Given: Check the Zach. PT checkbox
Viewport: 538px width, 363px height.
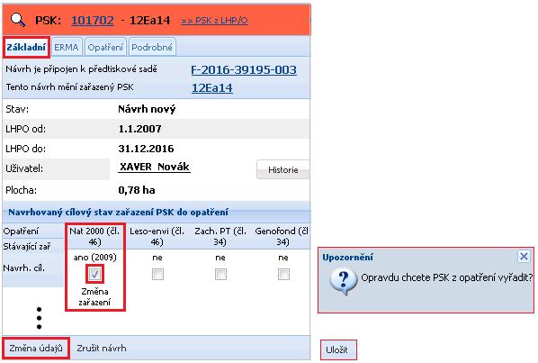Looking at the screenshot, I should 220,274.
